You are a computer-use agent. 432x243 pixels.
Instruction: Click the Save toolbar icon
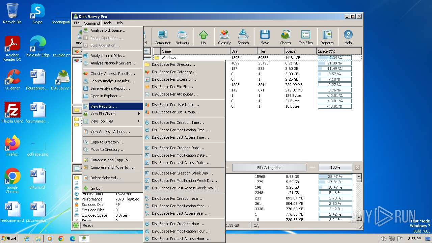(265, 37)
